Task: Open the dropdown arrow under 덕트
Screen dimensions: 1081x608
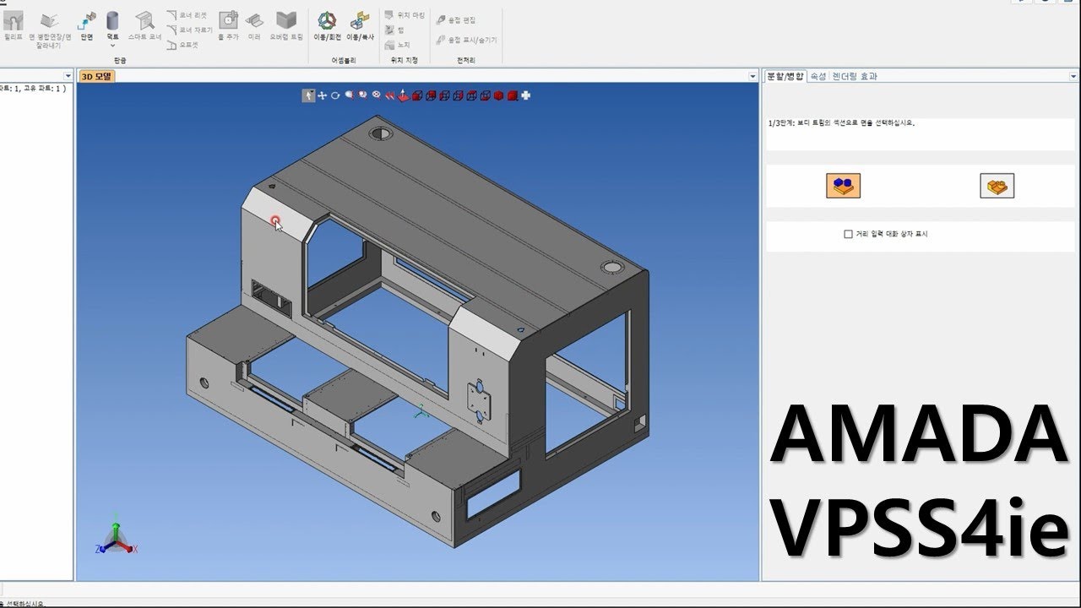Action: coord(112,46)
